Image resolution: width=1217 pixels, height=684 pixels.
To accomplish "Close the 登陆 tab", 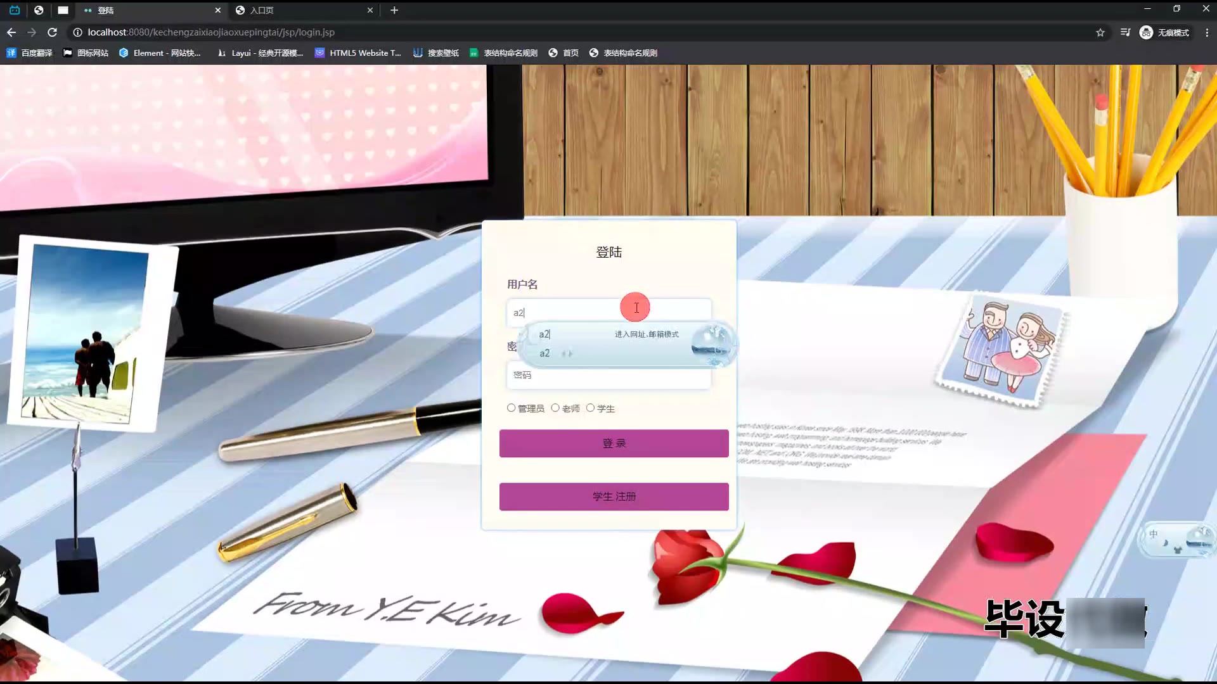I will coord(218,10).
